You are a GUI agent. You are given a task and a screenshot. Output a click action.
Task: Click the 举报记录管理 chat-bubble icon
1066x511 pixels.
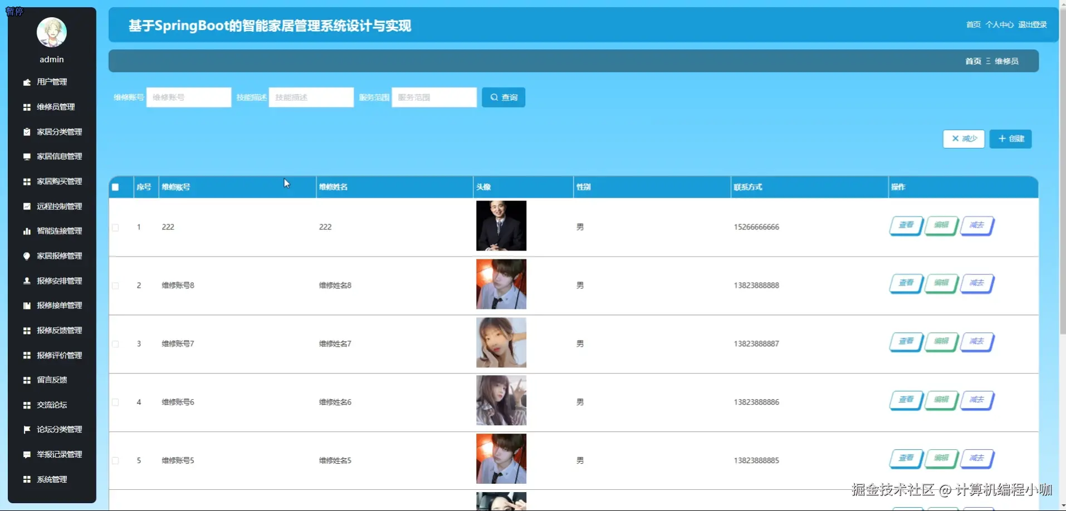click(27, 455)
